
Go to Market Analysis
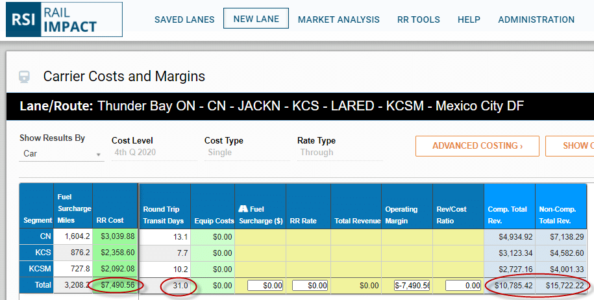click(x=339, y=19)
